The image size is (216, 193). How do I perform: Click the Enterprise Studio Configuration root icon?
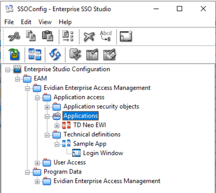(17, 69)
